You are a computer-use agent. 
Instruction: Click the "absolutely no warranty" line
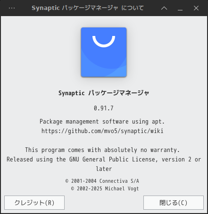(102, 150)
